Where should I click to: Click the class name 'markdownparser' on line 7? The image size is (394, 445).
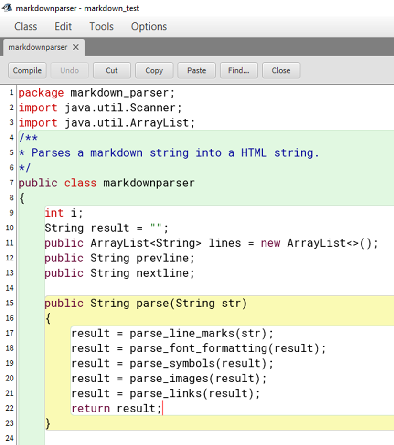[x=149, y=183]
